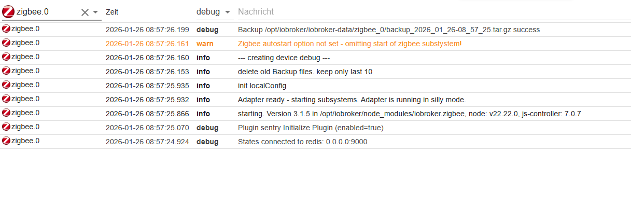Click Zigbee icon in 'delete old Backup files' row

[6, 71]
